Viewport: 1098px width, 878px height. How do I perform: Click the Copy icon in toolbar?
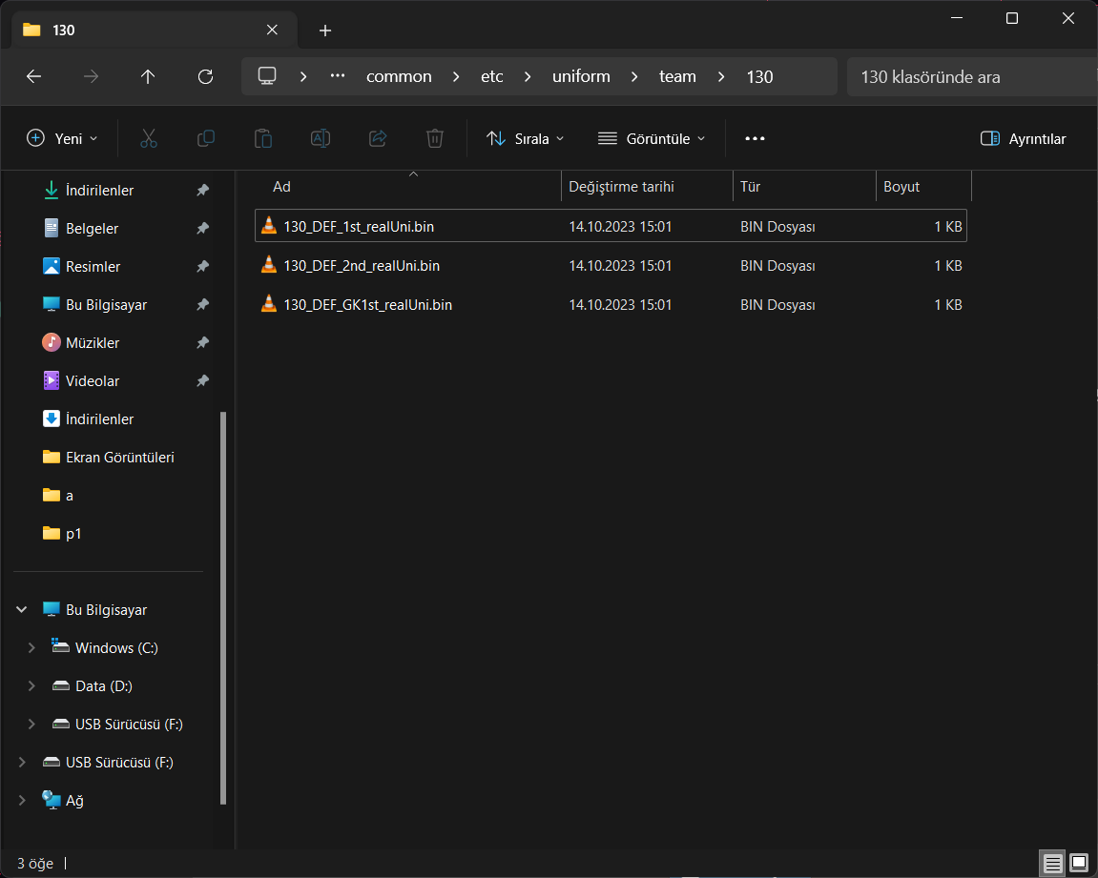tap(205, 138)
